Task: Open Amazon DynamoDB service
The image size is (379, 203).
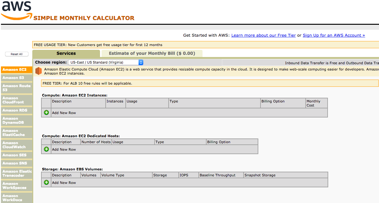Action: 16,120
